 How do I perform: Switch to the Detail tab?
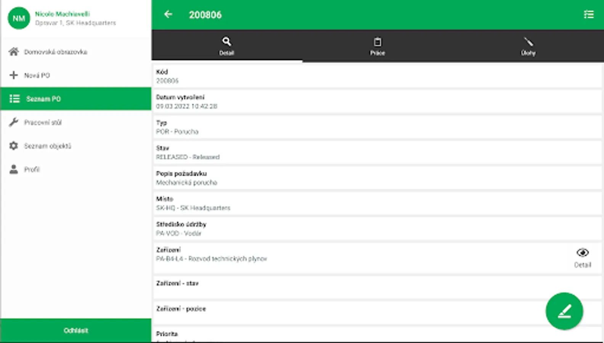pos(226,46)
